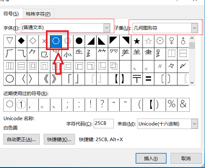Pick the recently used left parenthesis (
This screenshot has width=205, height=168.
(137, 104)
